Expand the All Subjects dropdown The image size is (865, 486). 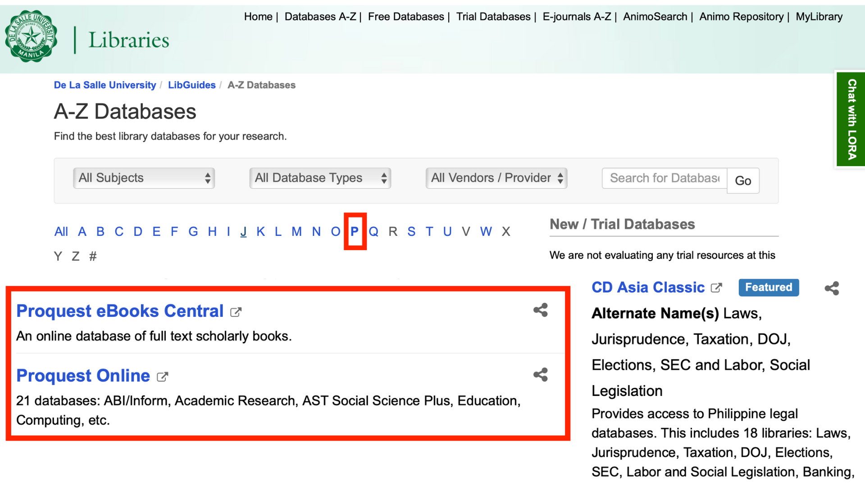tap(144, 178)
